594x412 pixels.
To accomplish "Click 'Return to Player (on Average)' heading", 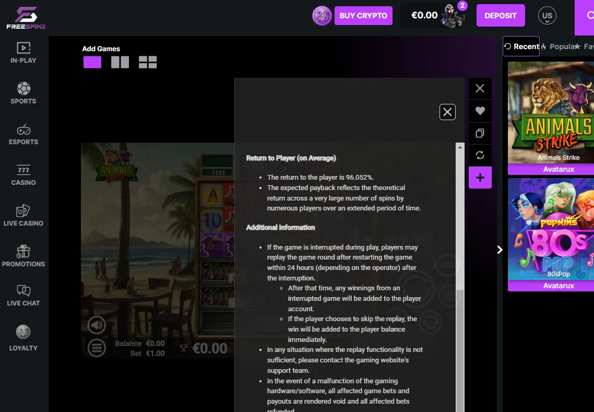I will (x=291, y=158).
